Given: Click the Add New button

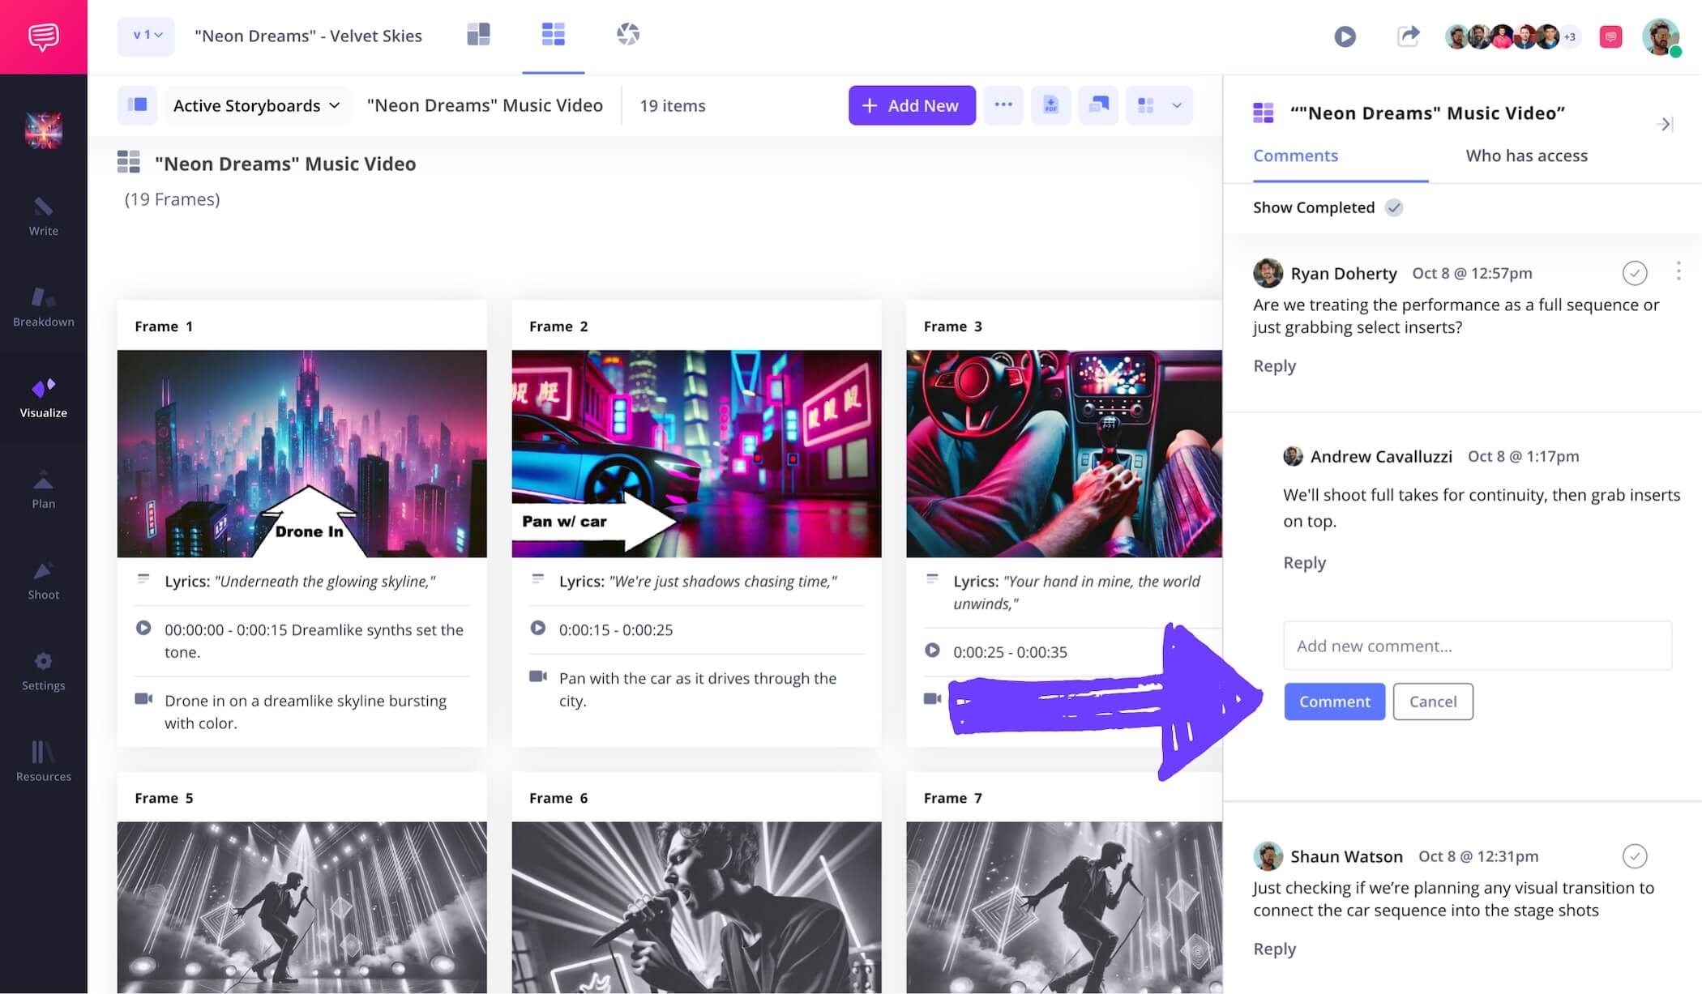Looking at the screenshot, I should coord(912,105).
